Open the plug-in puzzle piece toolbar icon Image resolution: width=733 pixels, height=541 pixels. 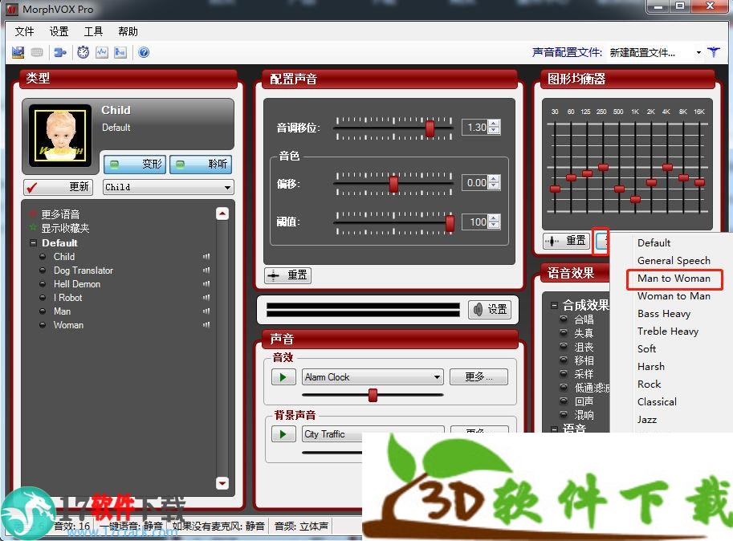click(60, 52)
